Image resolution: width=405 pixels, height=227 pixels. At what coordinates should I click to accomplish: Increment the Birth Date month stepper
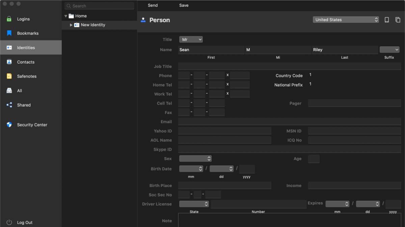(200, 167)
